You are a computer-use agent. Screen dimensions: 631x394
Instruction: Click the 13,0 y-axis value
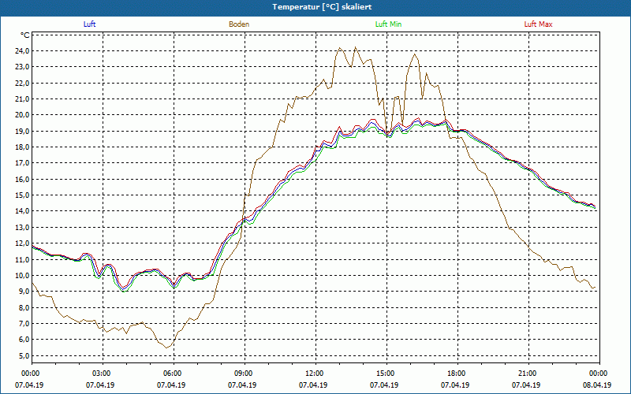(x=23, y=227)
